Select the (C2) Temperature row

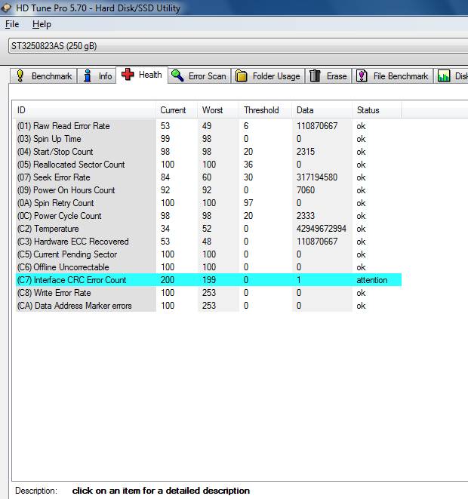coord(208,229)
